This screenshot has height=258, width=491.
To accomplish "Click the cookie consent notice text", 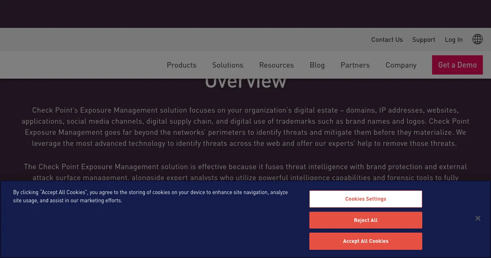I will (151, 196).
